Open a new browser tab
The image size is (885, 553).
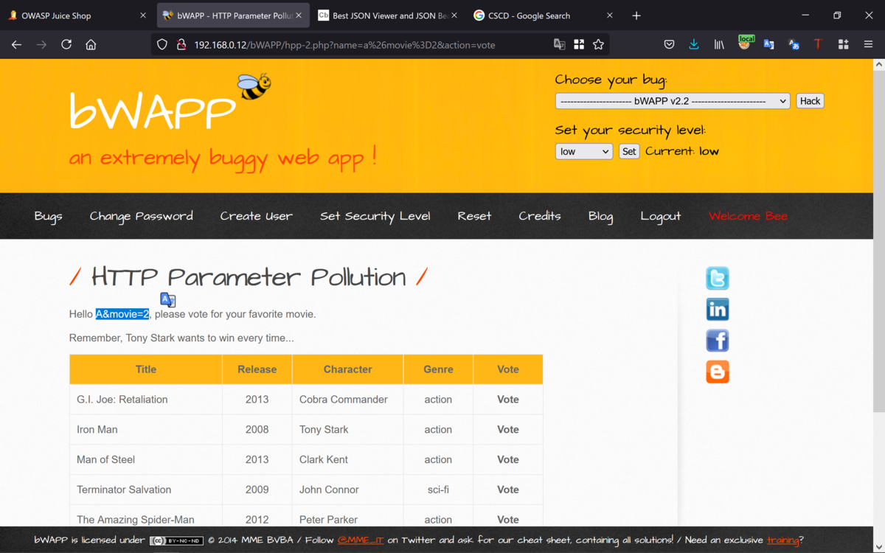pyautogui.click(x=636, y=15)
